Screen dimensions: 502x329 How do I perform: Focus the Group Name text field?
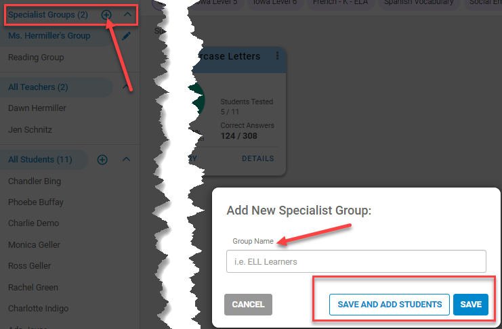(356, 261)
